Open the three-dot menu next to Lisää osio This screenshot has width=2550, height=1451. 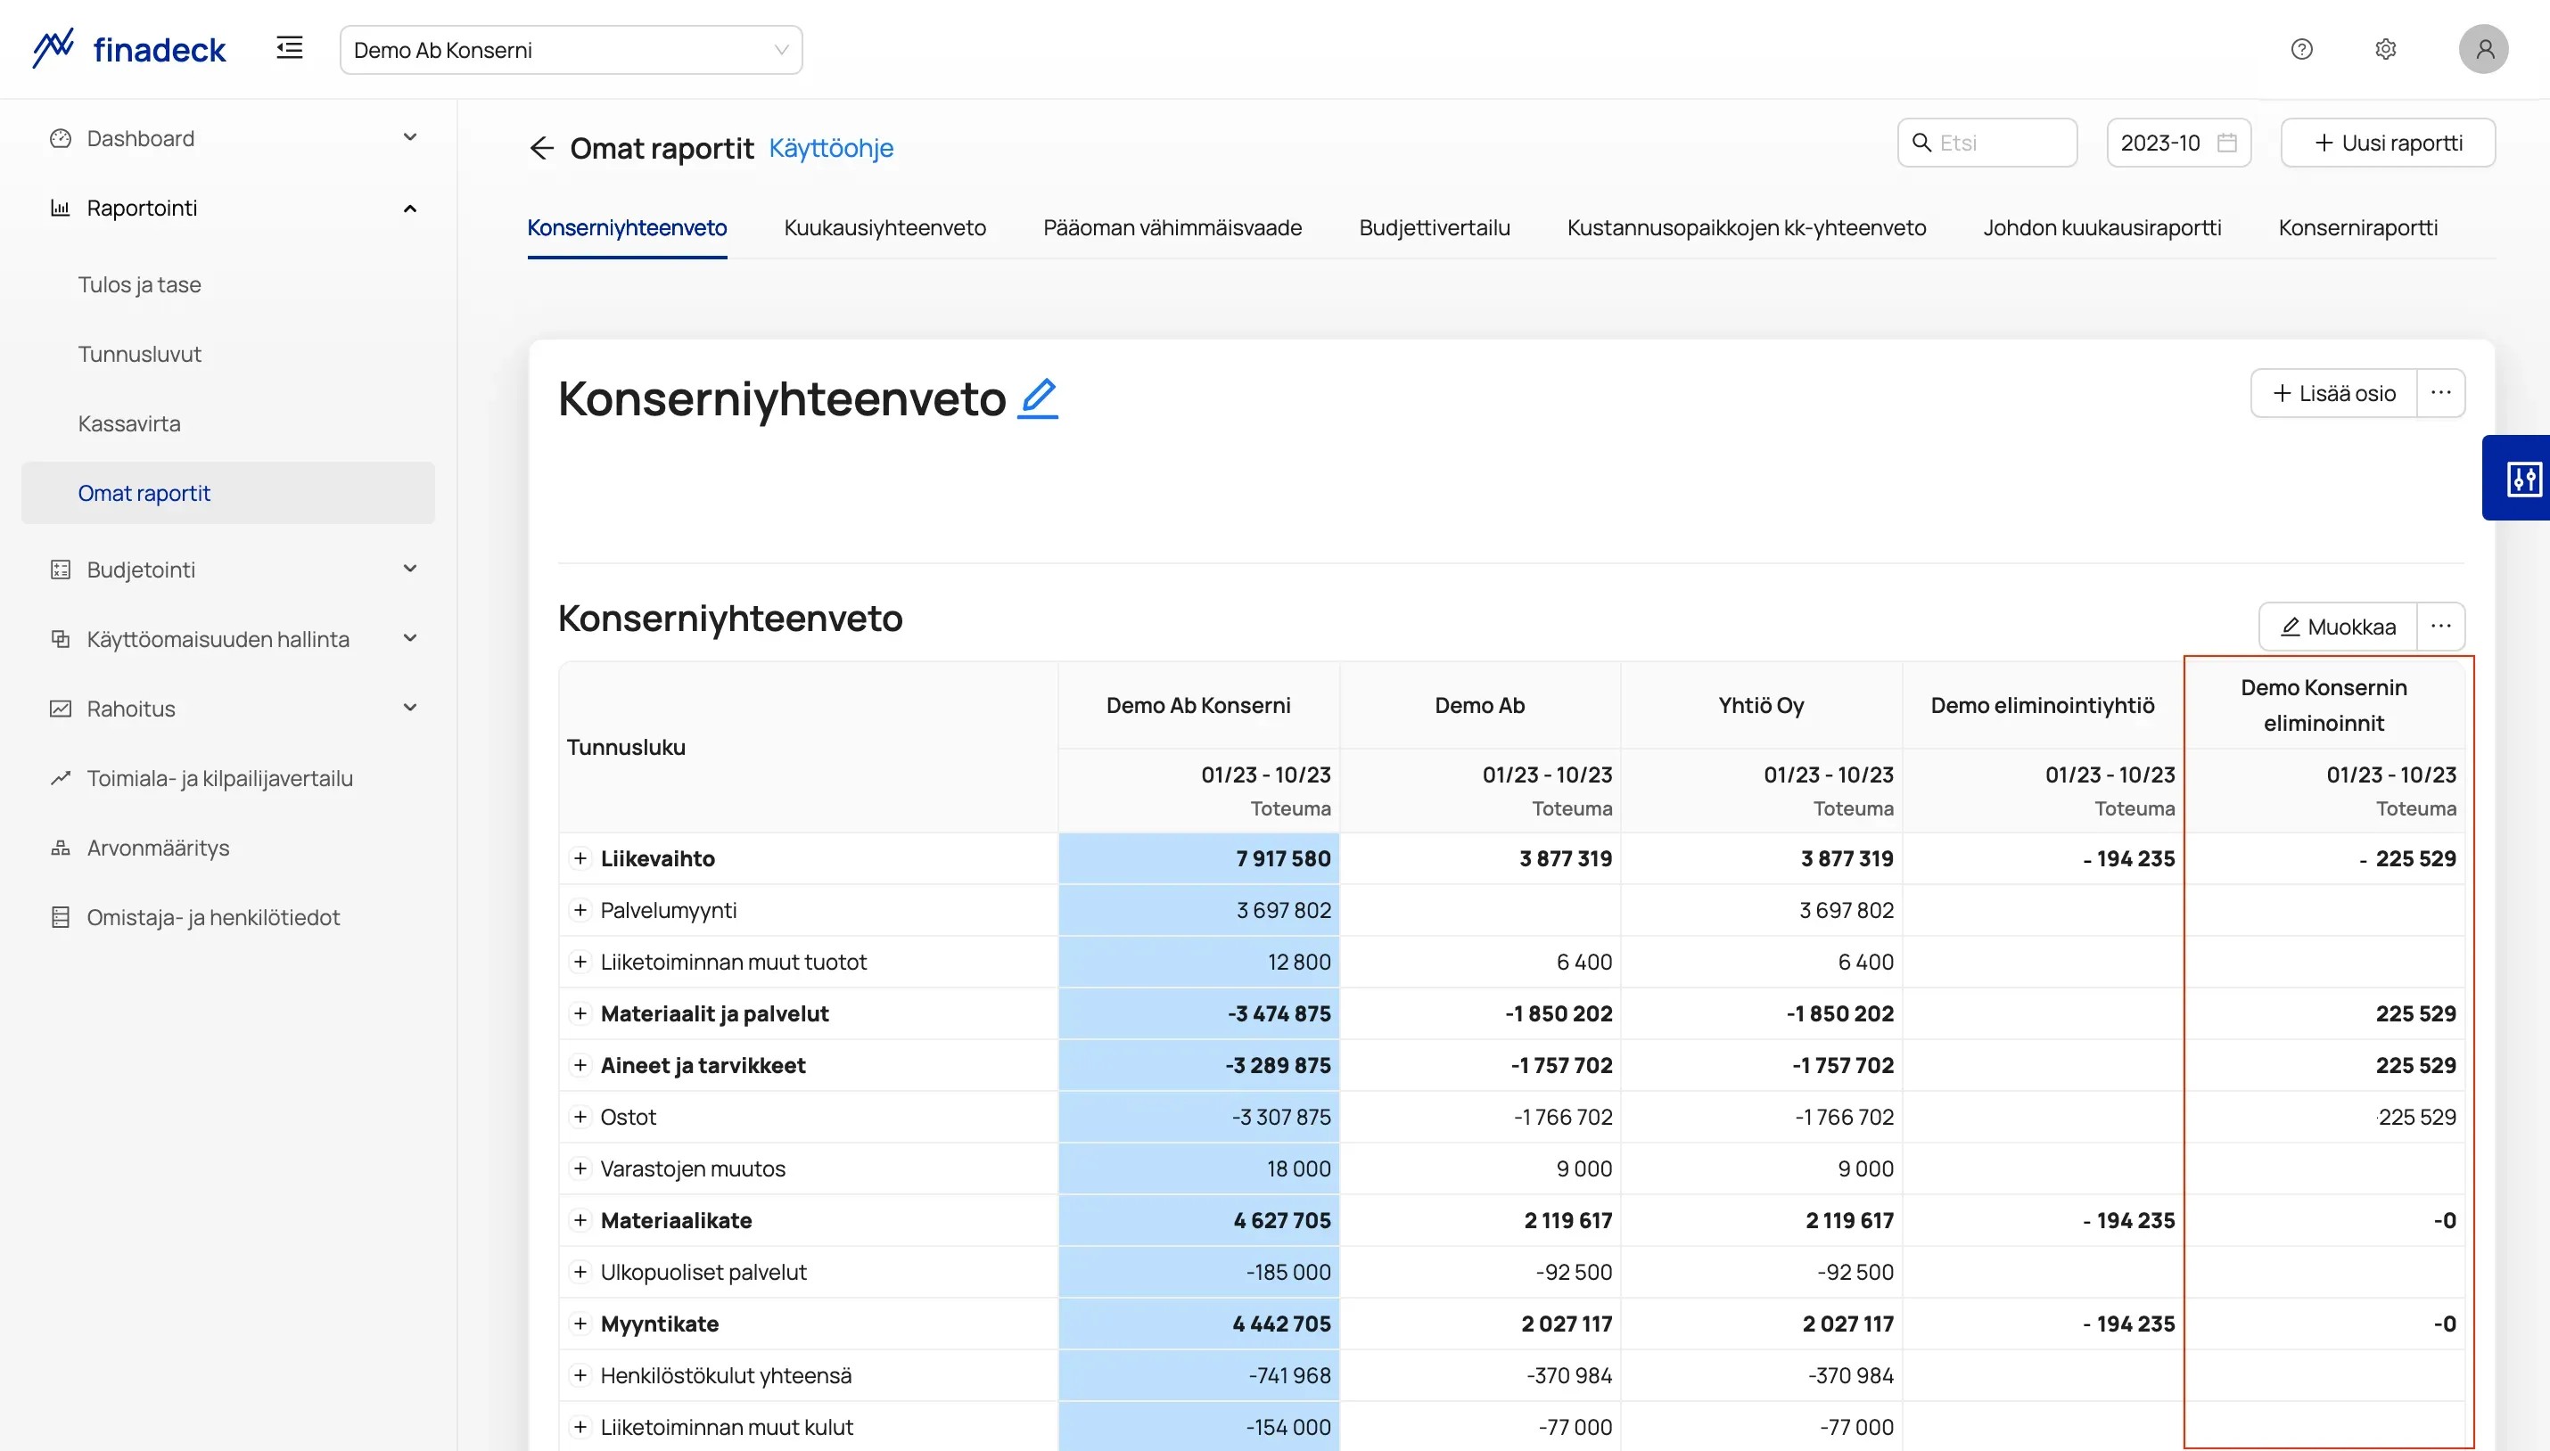point(2440,393)
